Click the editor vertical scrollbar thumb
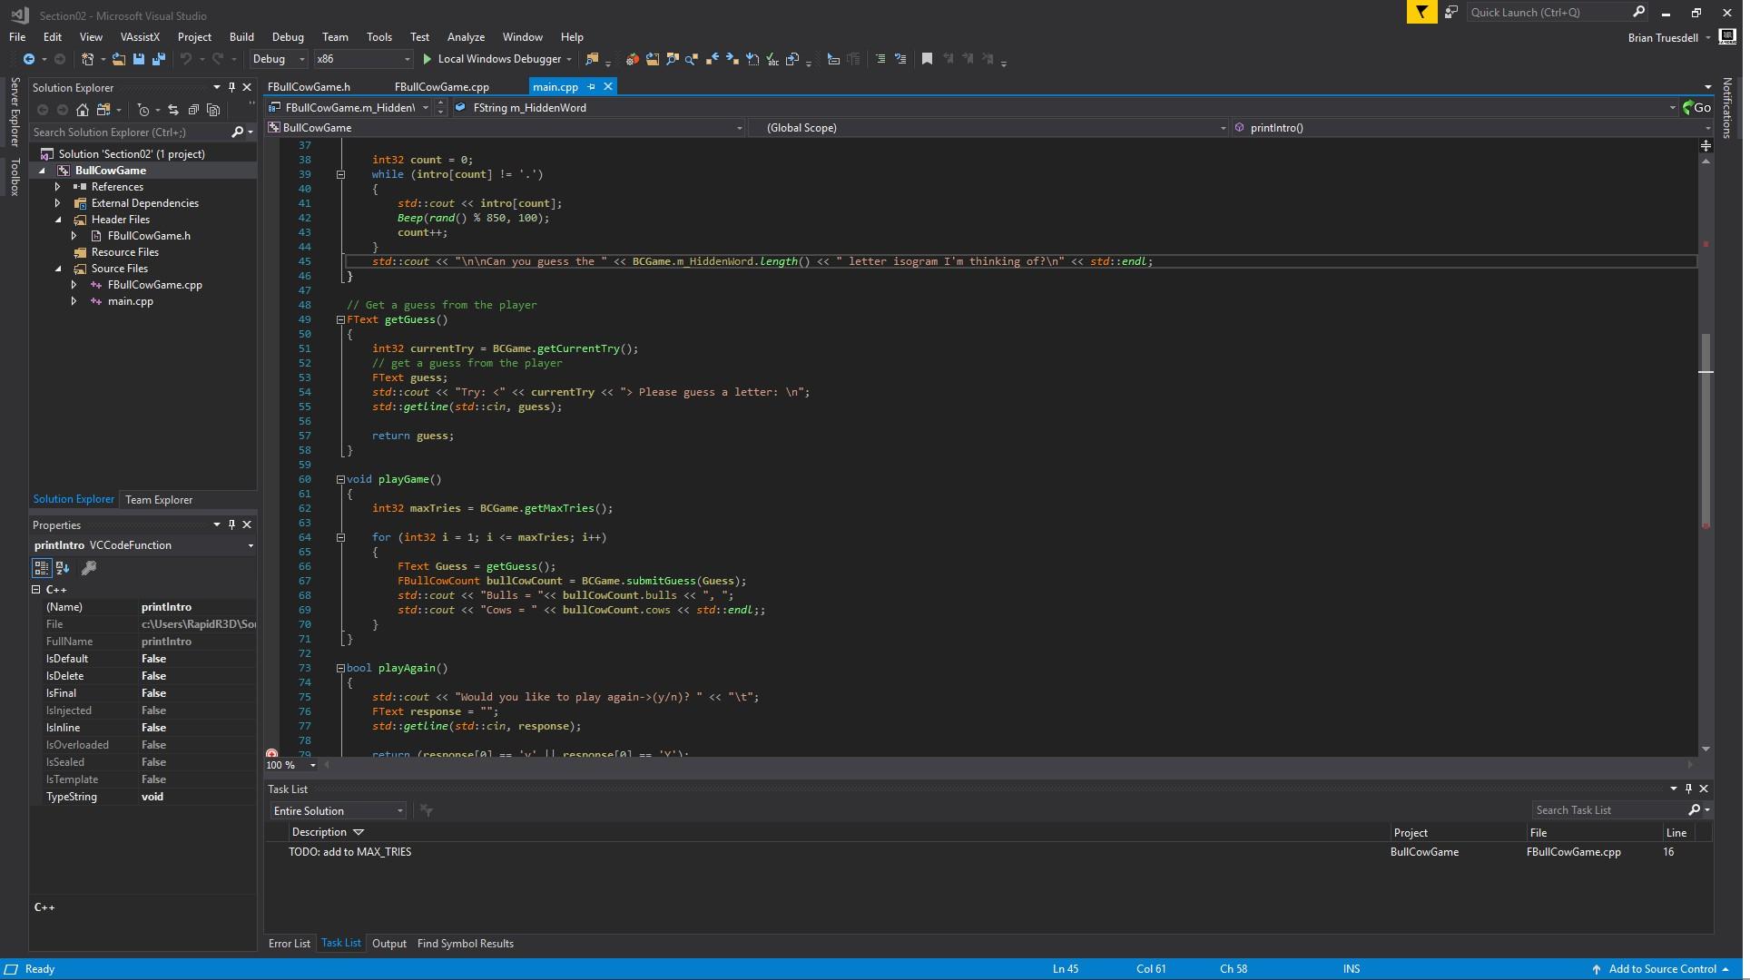Viewport: 1750px width, 980px height. 1706,431
